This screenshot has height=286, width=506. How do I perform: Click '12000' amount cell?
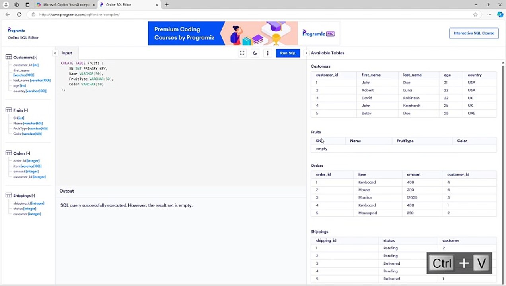point(412,197)
